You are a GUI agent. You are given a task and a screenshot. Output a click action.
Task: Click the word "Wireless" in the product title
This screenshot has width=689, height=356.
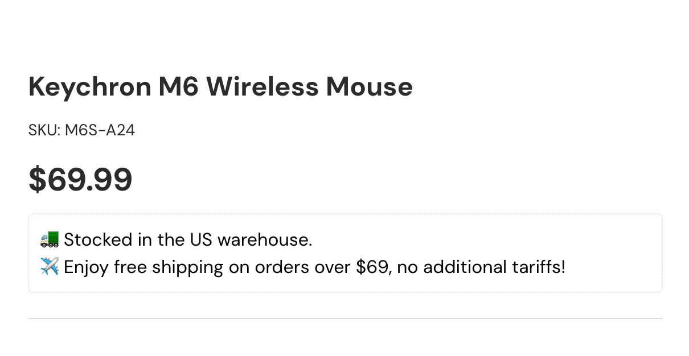pyautogui.click(x=262, y=87)
